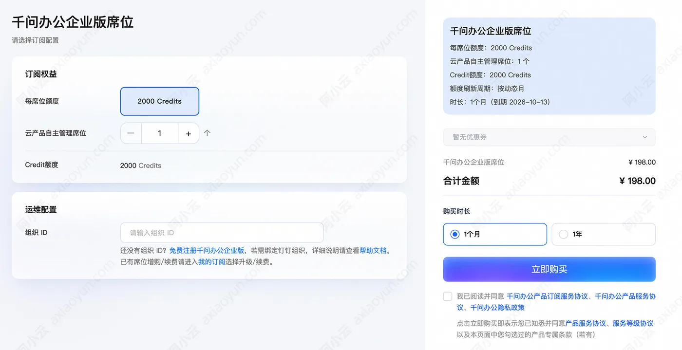Increase seat count with plus button
Viewport: 682px width, 350px height.
(x=189, y=133)
